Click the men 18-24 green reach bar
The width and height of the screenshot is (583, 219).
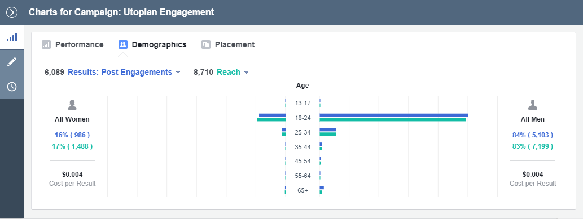point(393,119)
